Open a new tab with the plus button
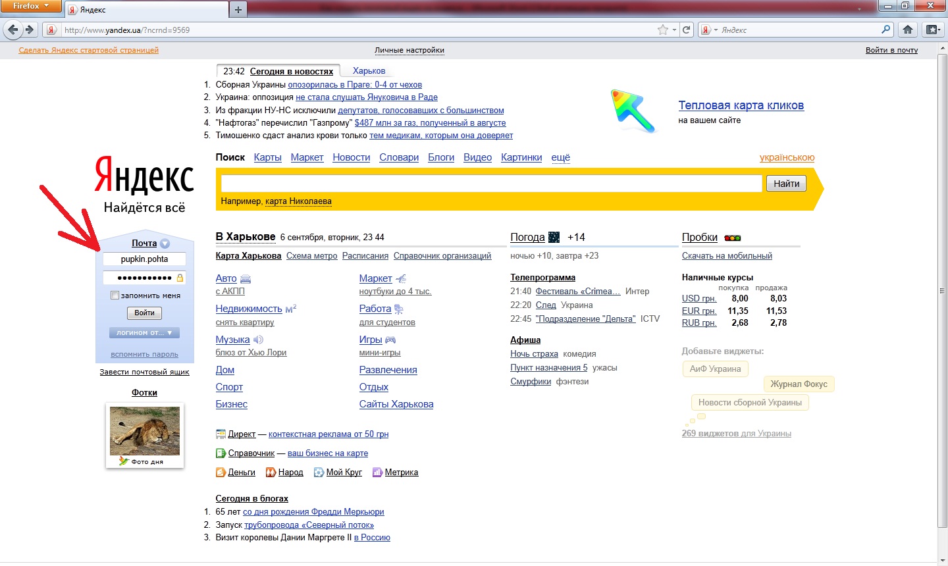948x566 pixels. tap(238, 9)
